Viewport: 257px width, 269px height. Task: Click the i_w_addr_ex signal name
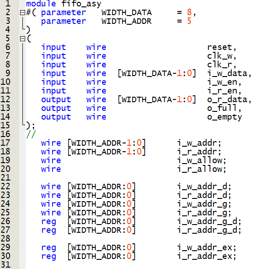coord(205,248)
